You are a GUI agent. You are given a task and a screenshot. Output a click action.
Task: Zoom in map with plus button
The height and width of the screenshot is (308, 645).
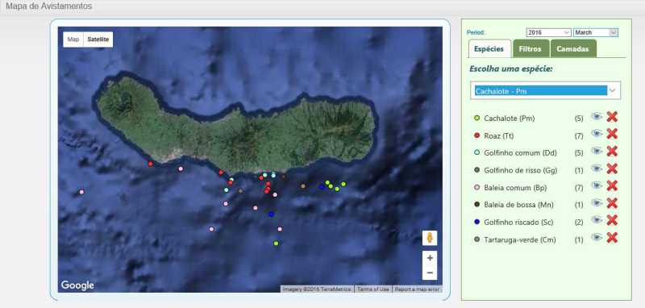(430, 258)
